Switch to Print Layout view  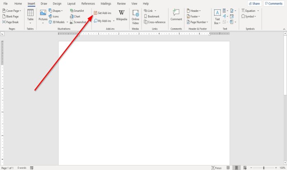(x=237, y=168)
